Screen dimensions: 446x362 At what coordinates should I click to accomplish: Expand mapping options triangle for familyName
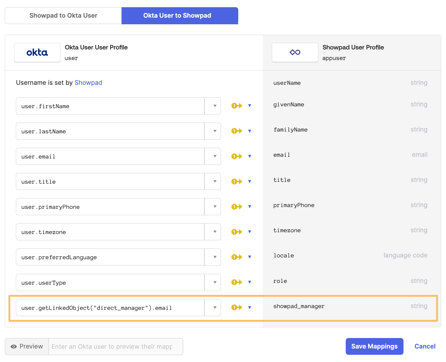[250, 131]
